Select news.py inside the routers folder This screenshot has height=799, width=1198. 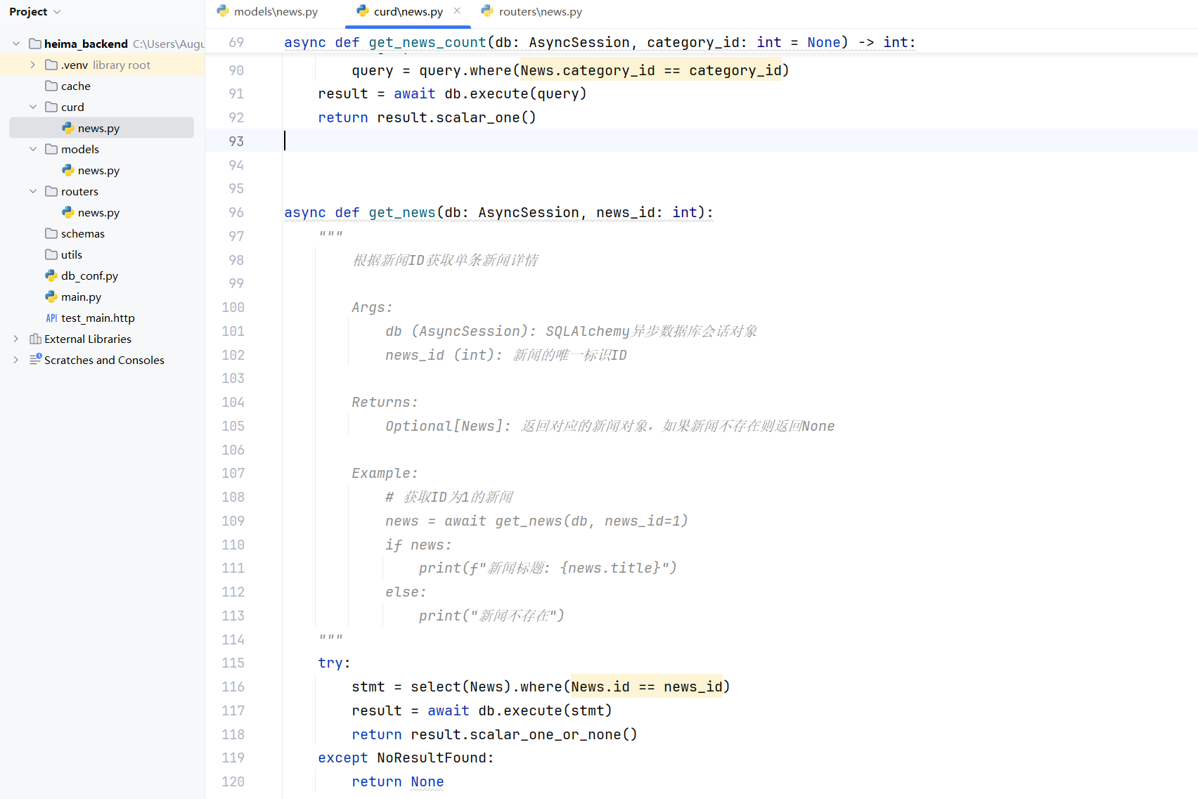(98, 212)
